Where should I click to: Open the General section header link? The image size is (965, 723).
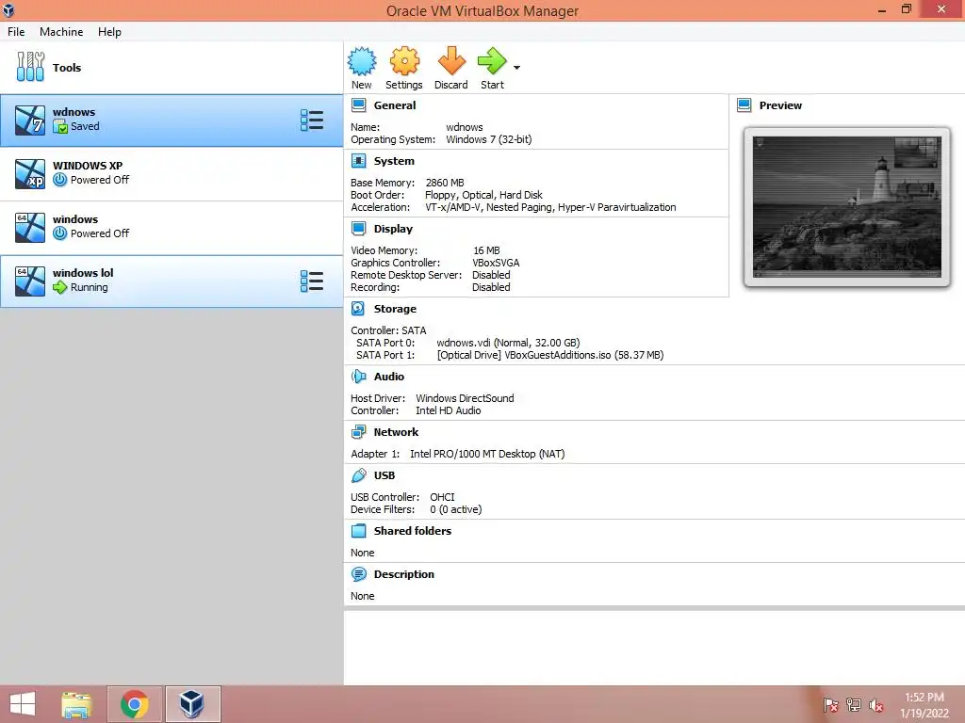(x=395, y=105)
